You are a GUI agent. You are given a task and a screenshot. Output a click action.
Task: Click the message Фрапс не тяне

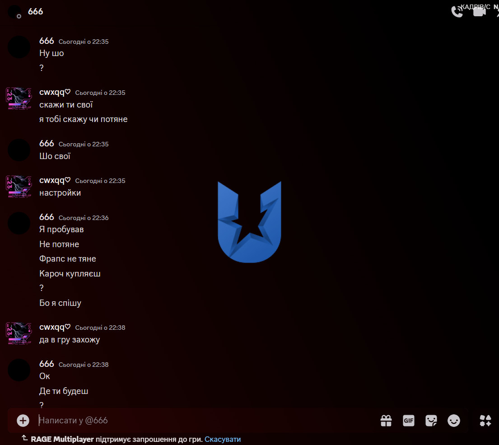[x=67, y=259]
